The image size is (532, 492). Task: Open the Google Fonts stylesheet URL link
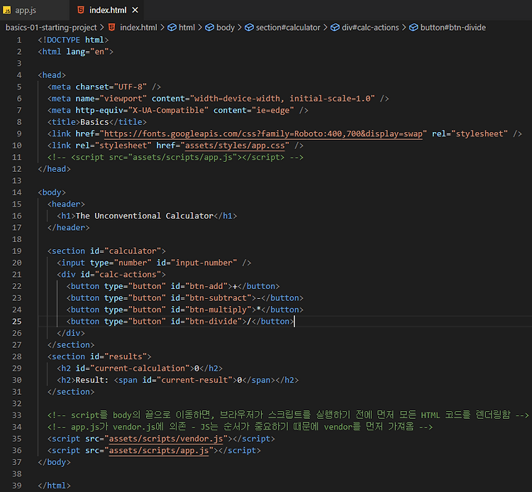tap(263, 133)
